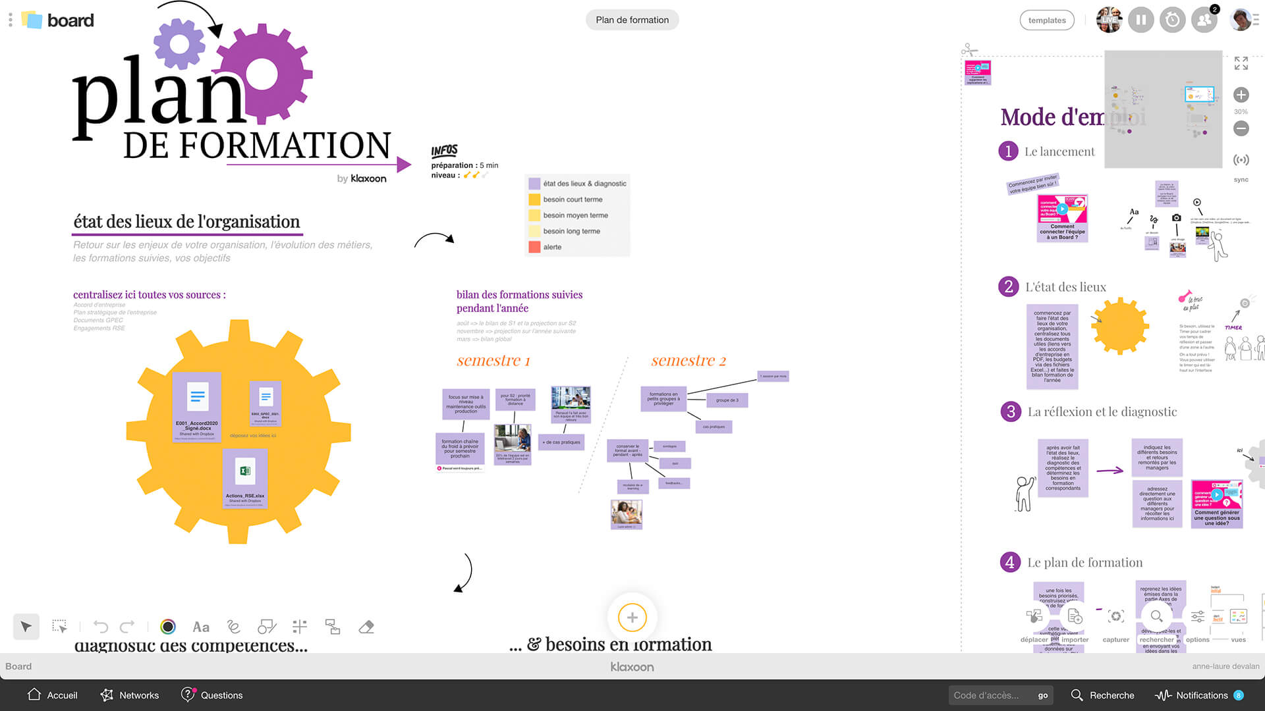1265x711 pixels.
Task: Click the central plus button to add content
Action: (632, 618)
